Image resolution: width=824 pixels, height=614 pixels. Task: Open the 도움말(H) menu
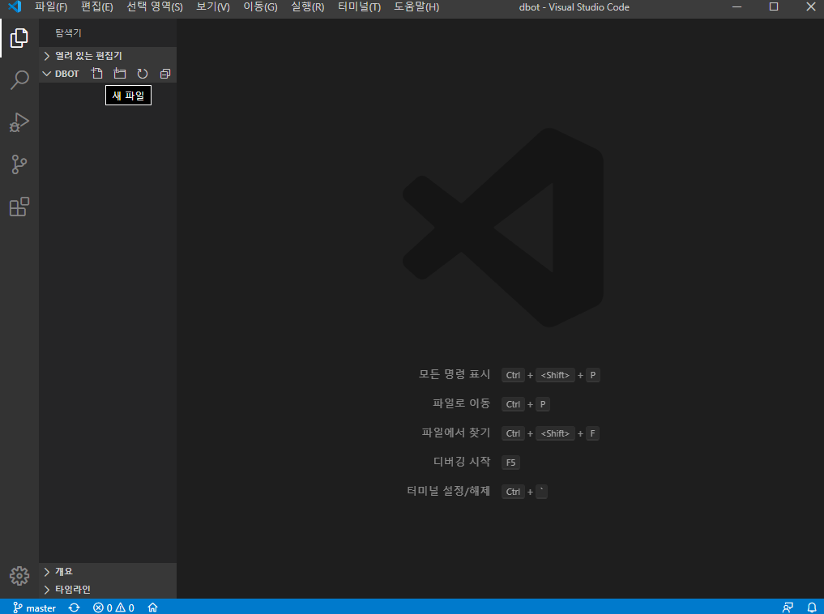pyautogui.click(x=416, y=6)
